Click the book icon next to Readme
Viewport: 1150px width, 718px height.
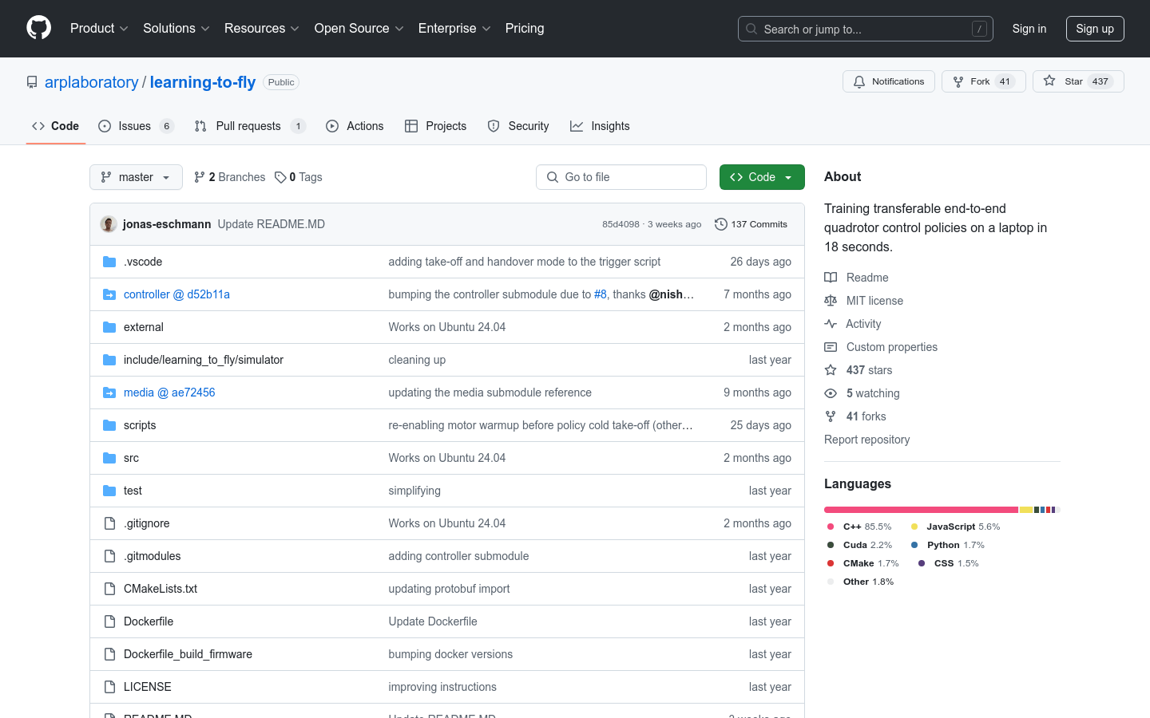tap(831, 278)
